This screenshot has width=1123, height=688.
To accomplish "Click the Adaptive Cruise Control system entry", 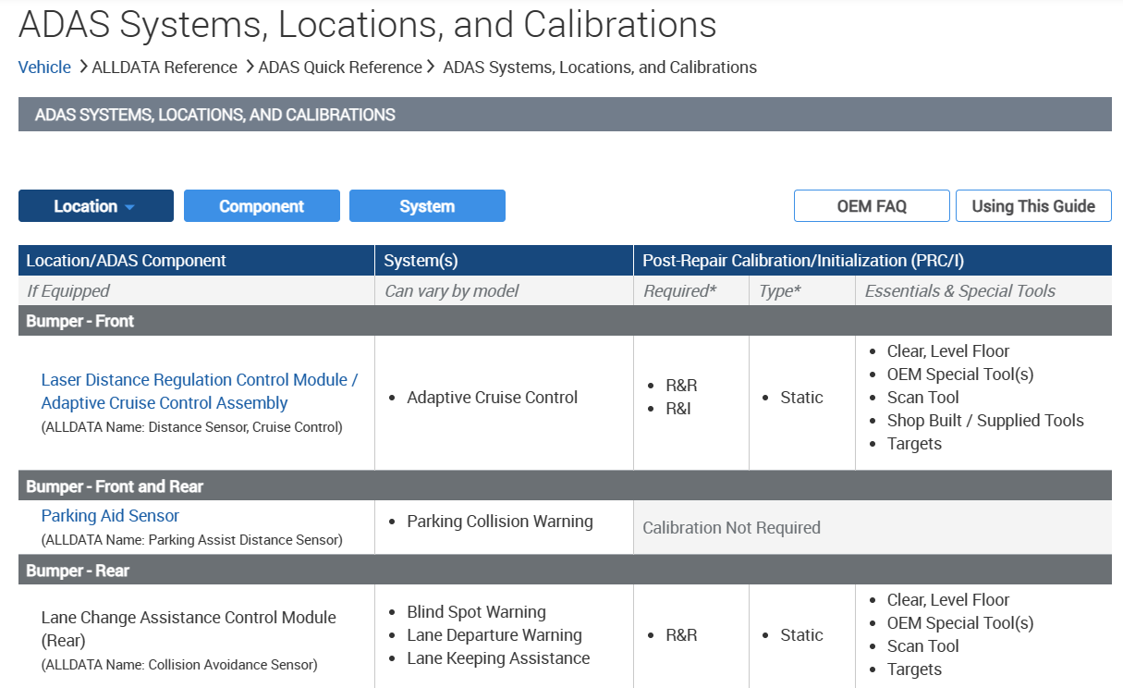I will pyautogui.click(x=492, y=397).
